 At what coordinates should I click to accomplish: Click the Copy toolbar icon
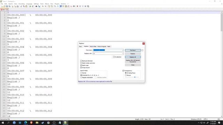point(24,6)
